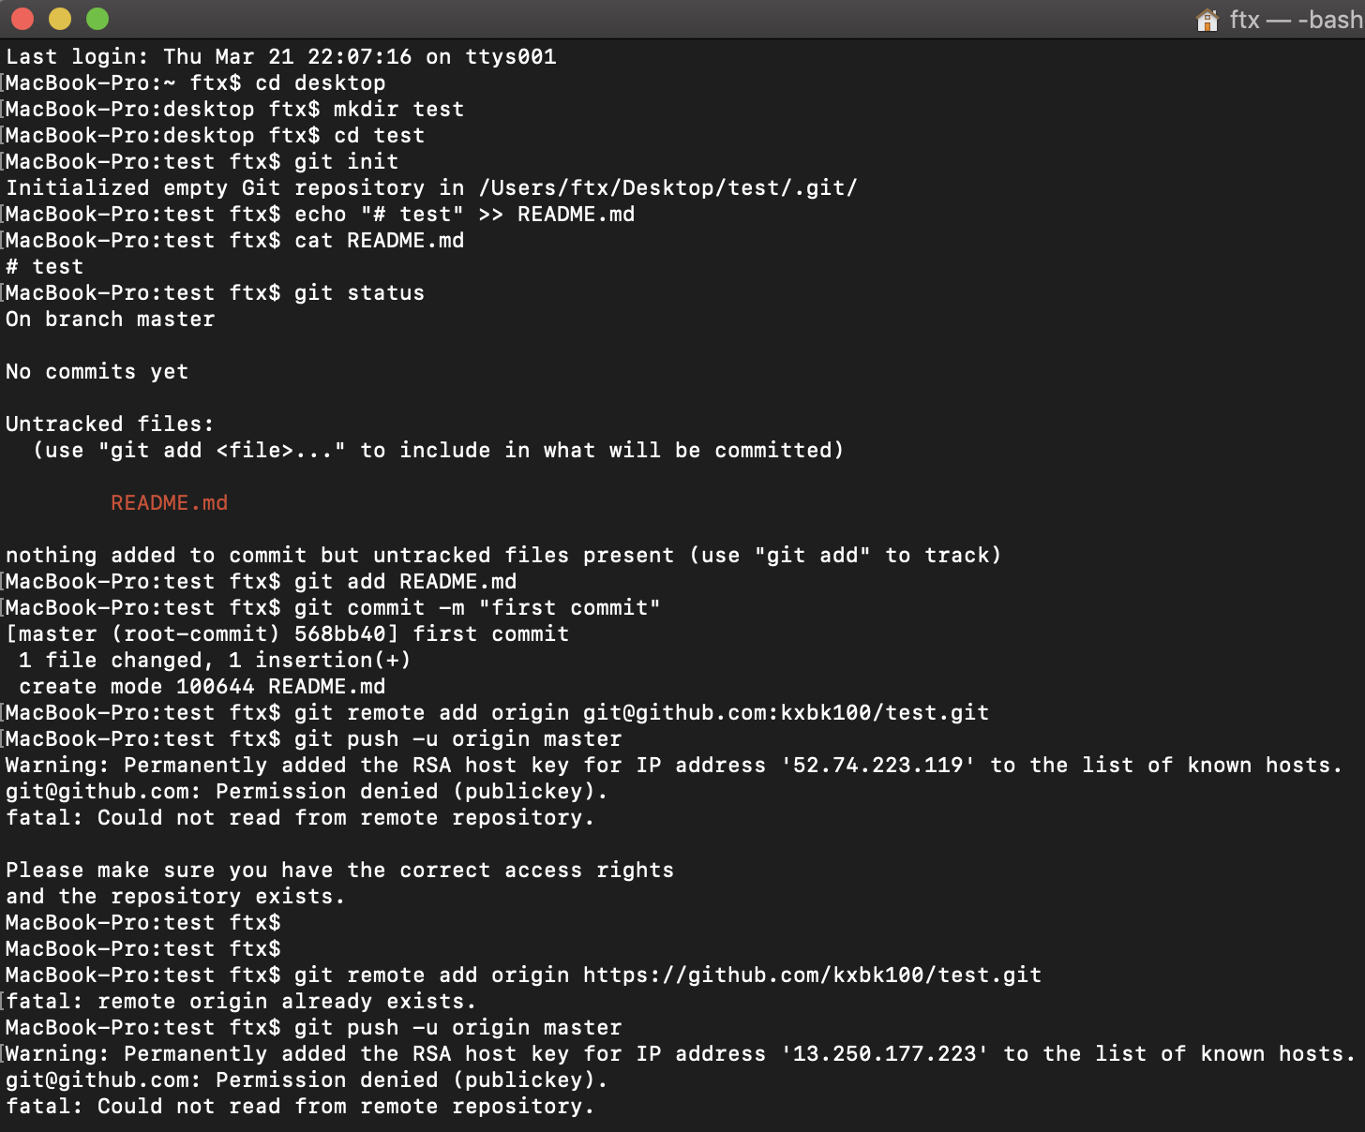Click 'Please make sure you have' message line

339,871
